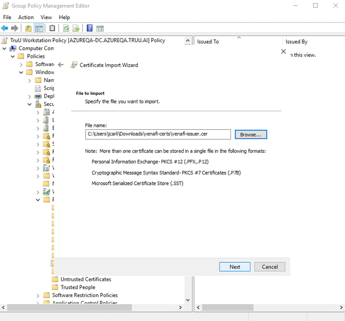Click the TruU Workstation Policy root icon
Screen dimensions: 345x321
[4, 40]
